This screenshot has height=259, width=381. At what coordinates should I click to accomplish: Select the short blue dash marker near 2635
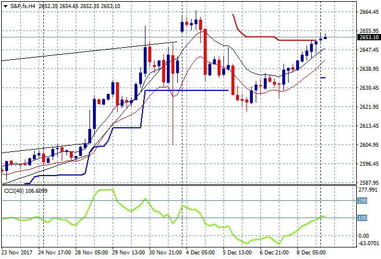[323, 78]
